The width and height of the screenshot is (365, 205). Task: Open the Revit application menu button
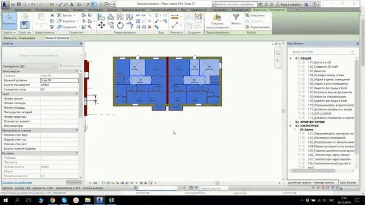click(x=5, y=5)
